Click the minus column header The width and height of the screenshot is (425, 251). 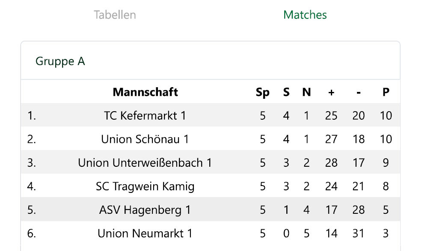tap(358, 92)
